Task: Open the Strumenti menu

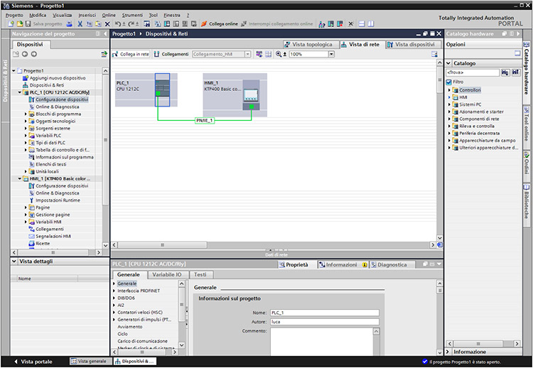Action: [x=133, y=16]
